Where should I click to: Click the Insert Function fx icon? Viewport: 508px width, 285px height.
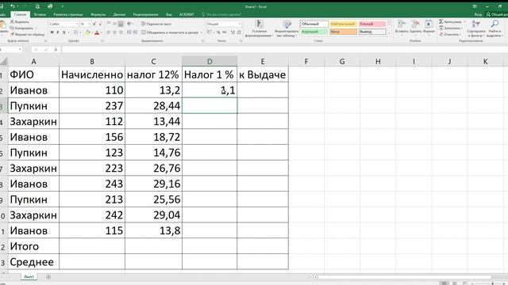(56, 49)
